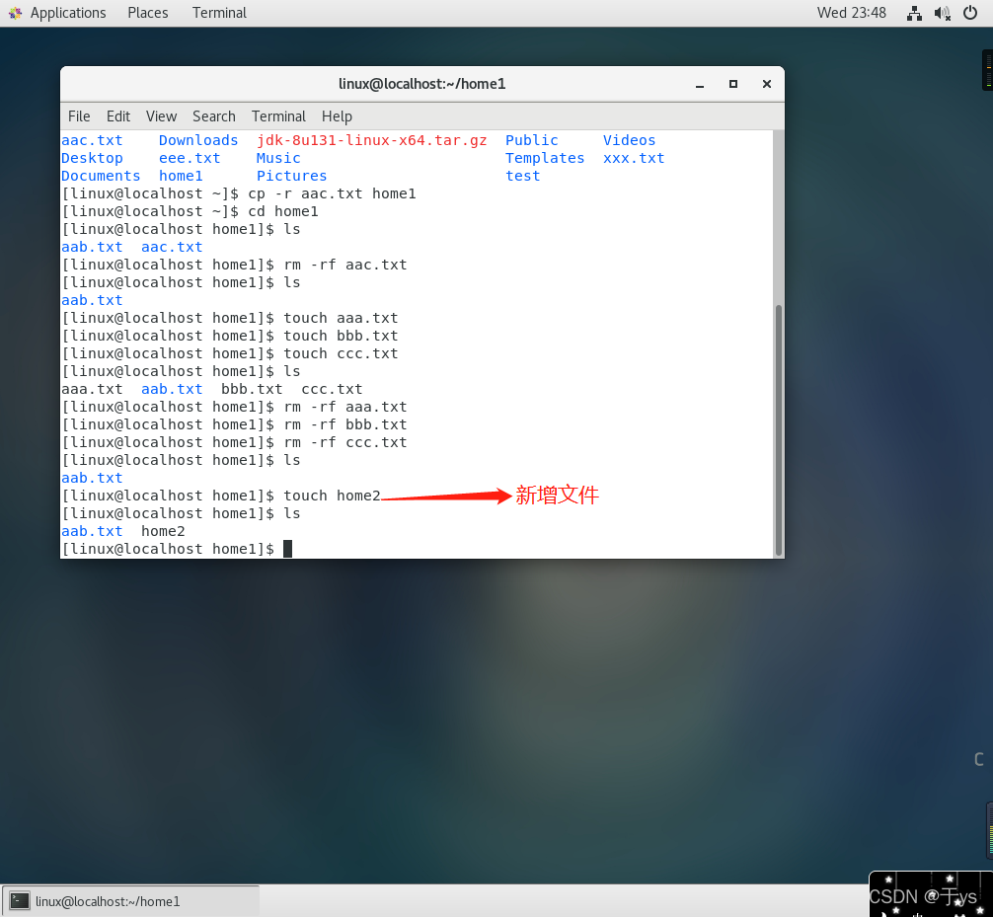Viewport: 993px width, 917px height.
Task: Open the Terminal app menu in top bar
Action: click(x=219, y=13)
